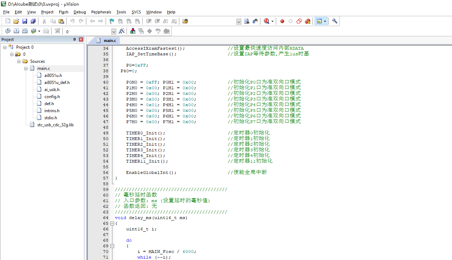The width and height of the screenshot is (452, 260).
Task: Click the Indent selection icon
Action: click(x=149, y=21)
